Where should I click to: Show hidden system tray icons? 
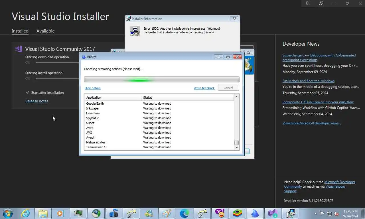[x=315, y=214]
